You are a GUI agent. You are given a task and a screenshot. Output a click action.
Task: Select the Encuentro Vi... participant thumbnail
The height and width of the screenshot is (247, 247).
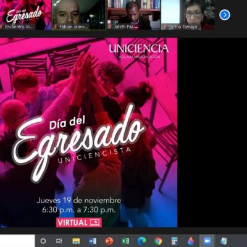coord(25,15)
